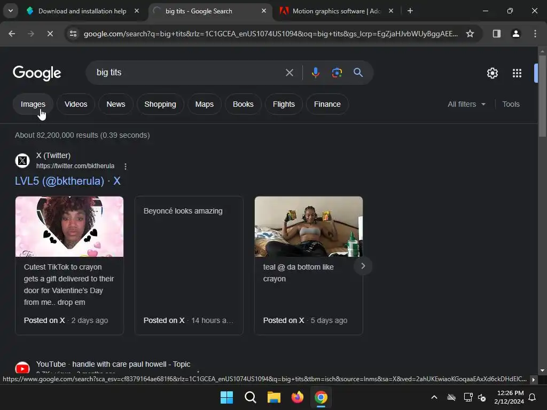Clear the search box with the X
Screen dimensions: 547x410
pyautogui.click(x=289, y=73)
